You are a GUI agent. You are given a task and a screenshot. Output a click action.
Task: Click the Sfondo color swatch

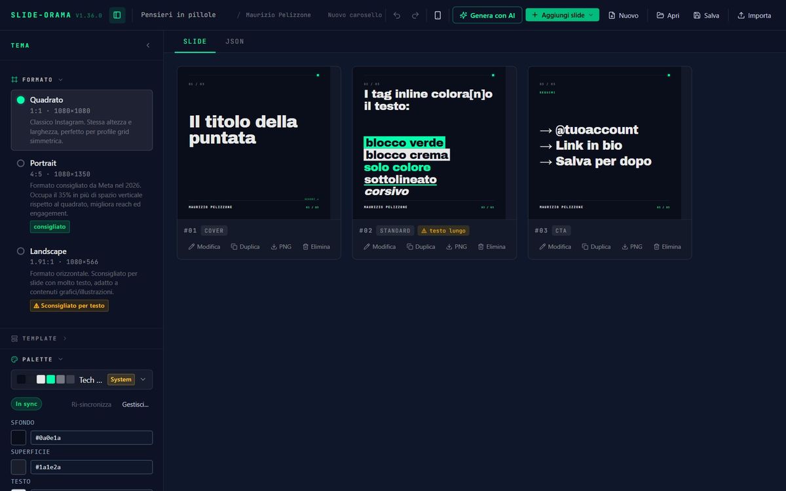pos(18,437)
